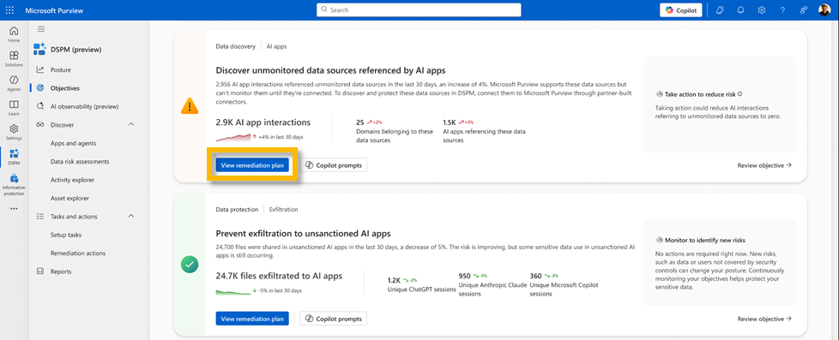
Task: Click the alert bell with dot icon
Action: tap(721, 10)
